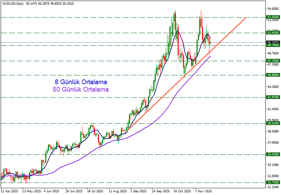This screenshot has width=281, height=195.
Task: Click the 54.6560 top price scale value
Action: pyautogui.click(x=273, y=8)
